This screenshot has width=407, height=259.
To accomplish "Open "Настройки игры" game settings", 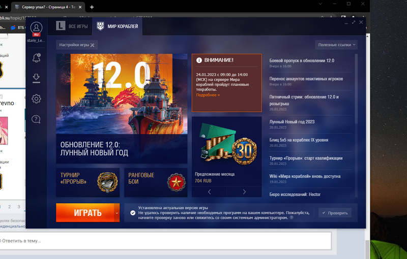I will (x=76, y=45).
